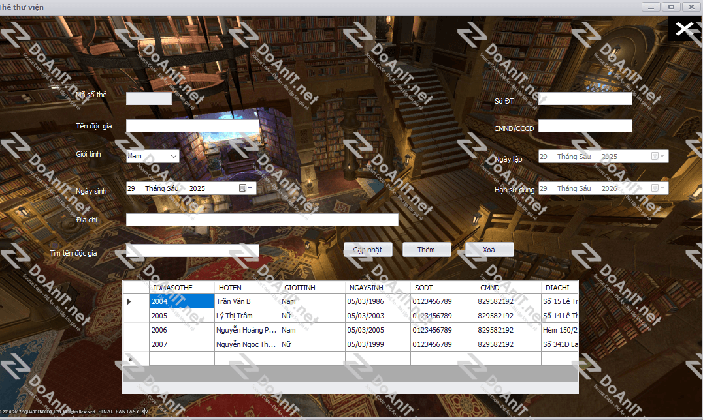The height and width of the screenshot is (420, 703).
Task: Select the birthdate cell 05/03/2003
Action: click(x=378, y=316)
